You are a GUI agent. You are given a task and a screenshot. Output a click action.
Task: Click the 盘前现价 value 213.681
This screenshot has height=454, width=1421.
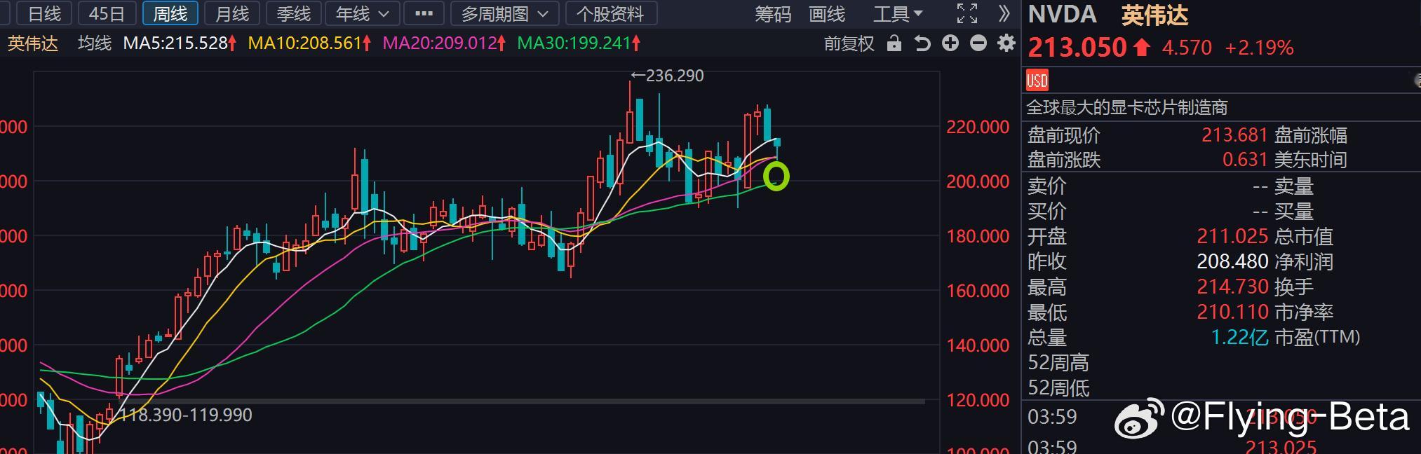point(1234,135)
